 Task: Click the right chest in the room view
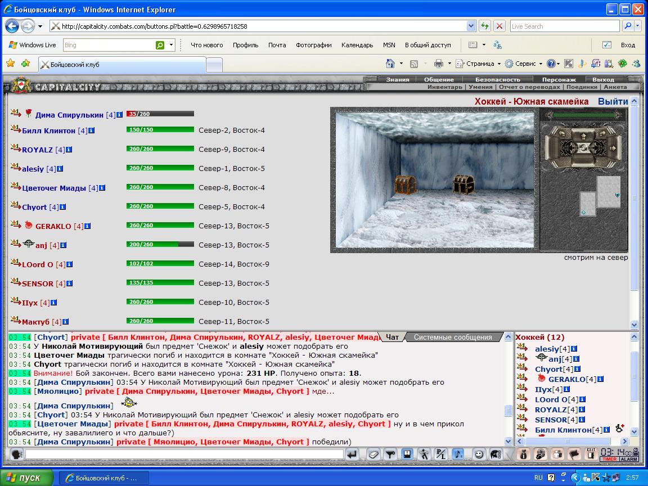pyautogui.click(x=463, y=184)
